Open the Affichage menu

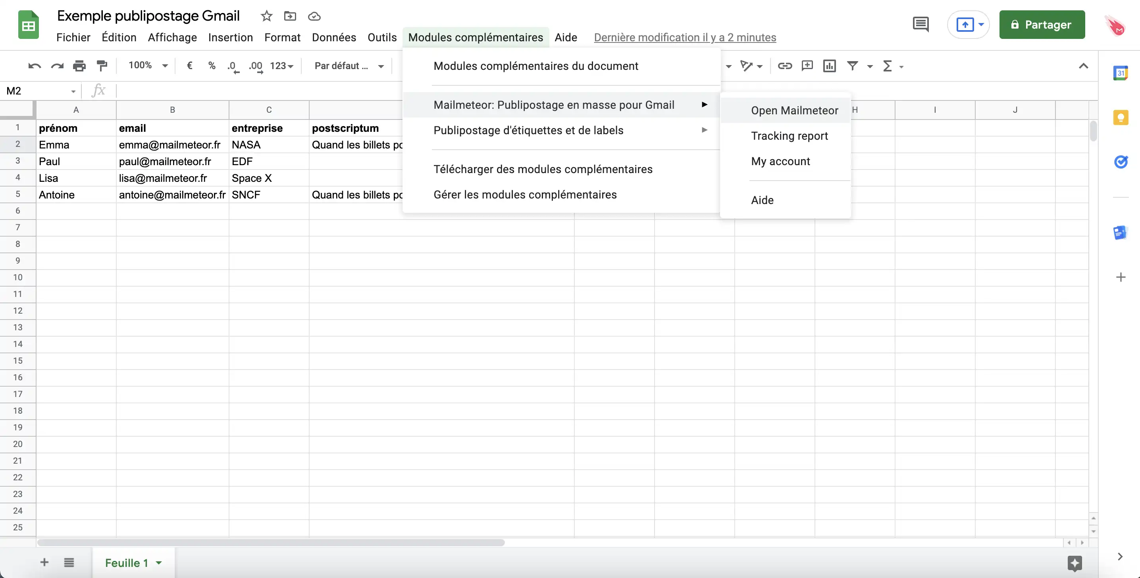click(173, 38)
